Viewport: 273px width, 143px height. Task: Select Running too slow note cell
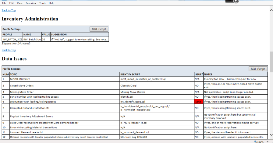(x=236, y=79)
